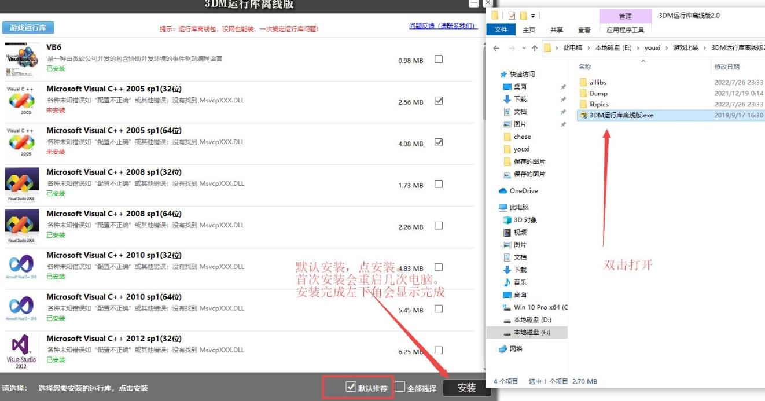Go forward using Explorer's forward arrow

click(512, 48)
